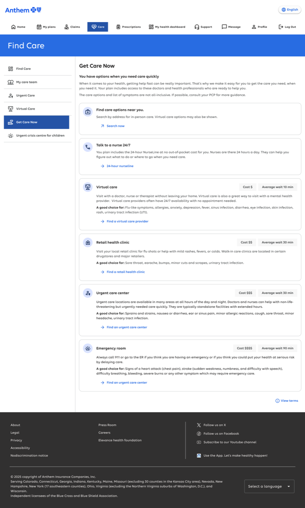Viewport: 305px width, 508px height.
Task: Open Elevance health foundation link
Action: (120, 440)
